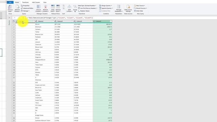Click the Split Column icon
The image size is (217, 122).
coord(69,7)
